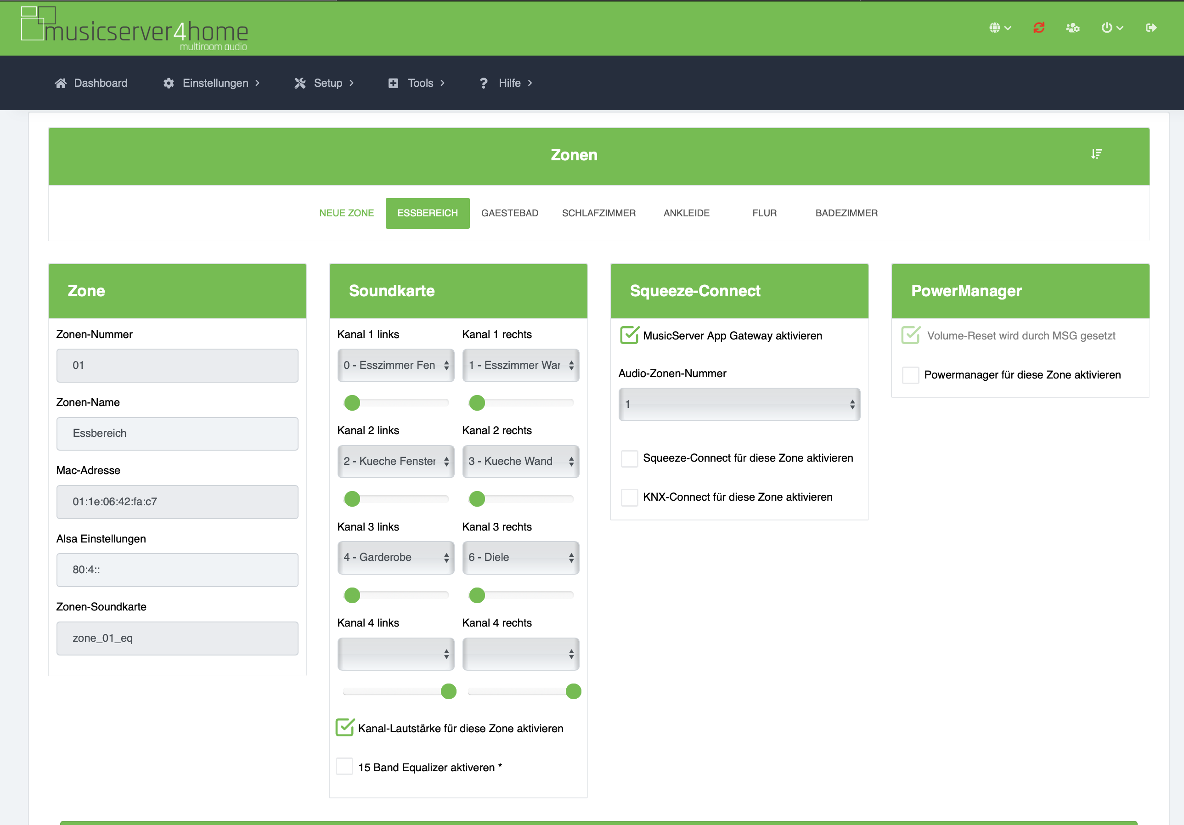
Task: Open the Kanal 1 links dropdown
Action: coord(395,365)
